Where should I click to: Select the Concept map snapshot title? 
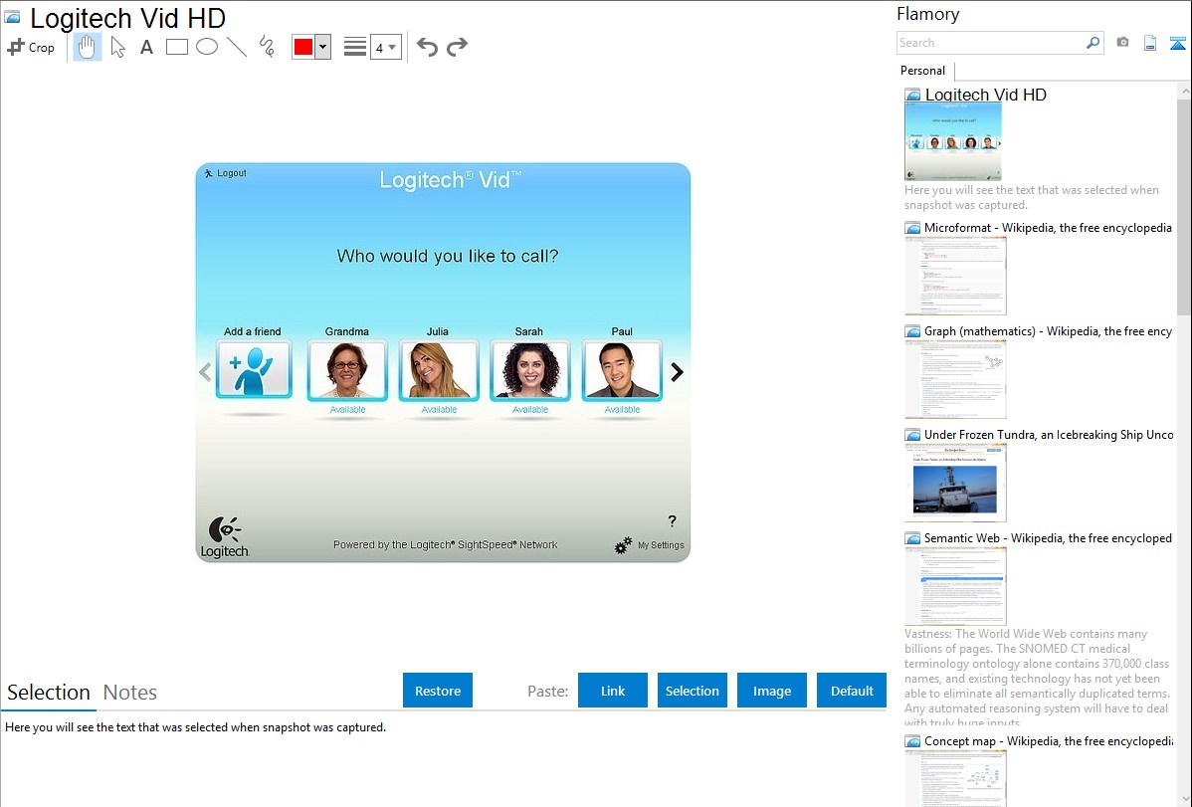pos(1048,740)
